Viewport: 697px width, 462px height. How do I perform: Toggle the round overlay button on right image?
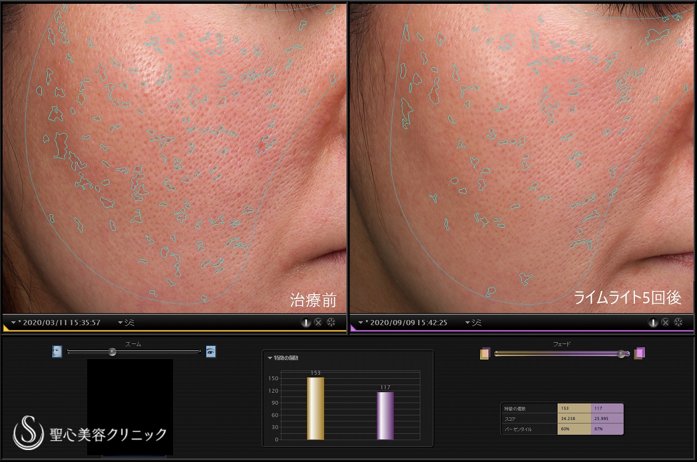(653, 323)
